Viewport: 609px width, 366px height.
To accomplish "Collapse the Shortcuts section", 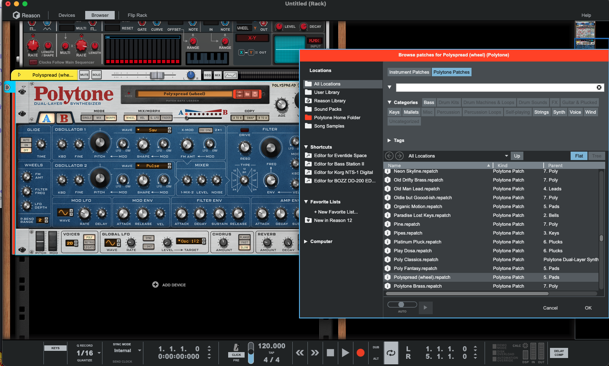I will pyautogui.click(x=306, y=147).
